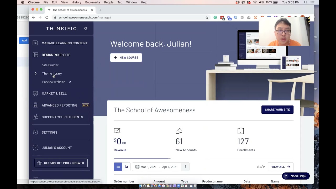Open Preview website link

point(54,82)
